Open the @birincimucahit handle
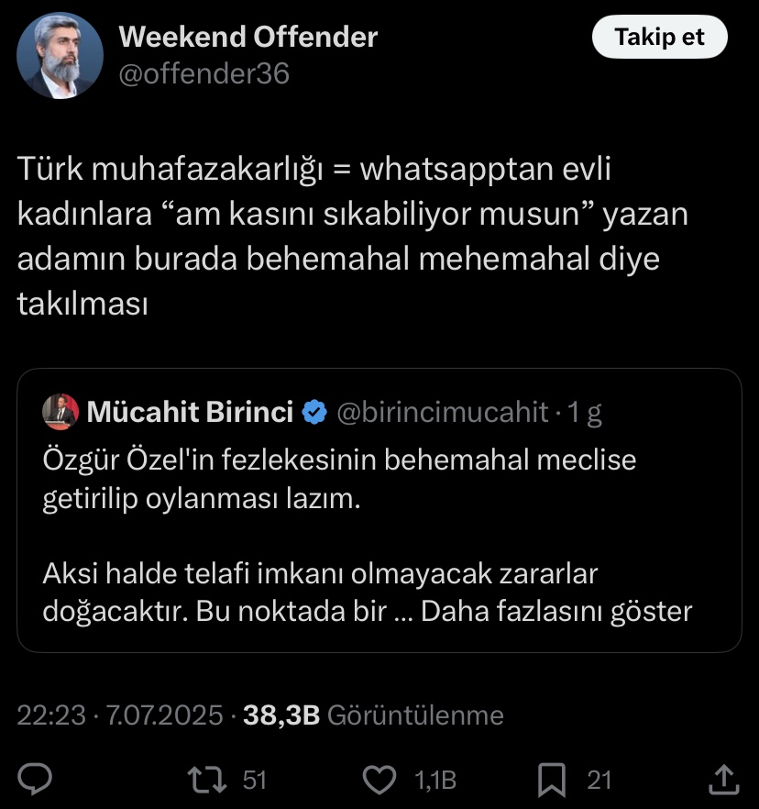 click(443, 412)
